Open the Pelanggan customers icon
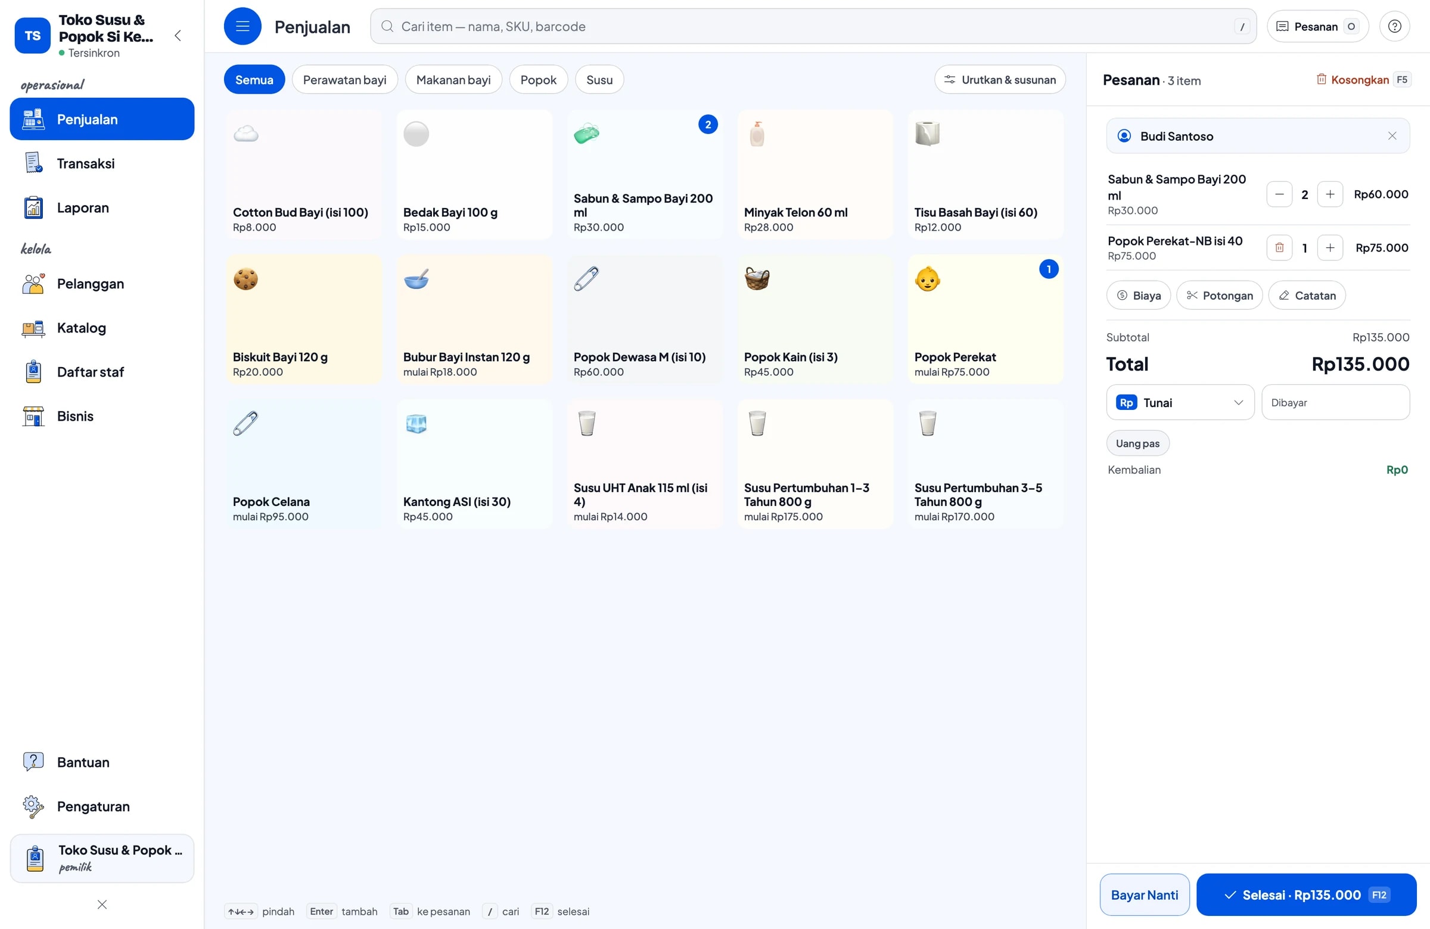1430x929 pixels. 33,283
